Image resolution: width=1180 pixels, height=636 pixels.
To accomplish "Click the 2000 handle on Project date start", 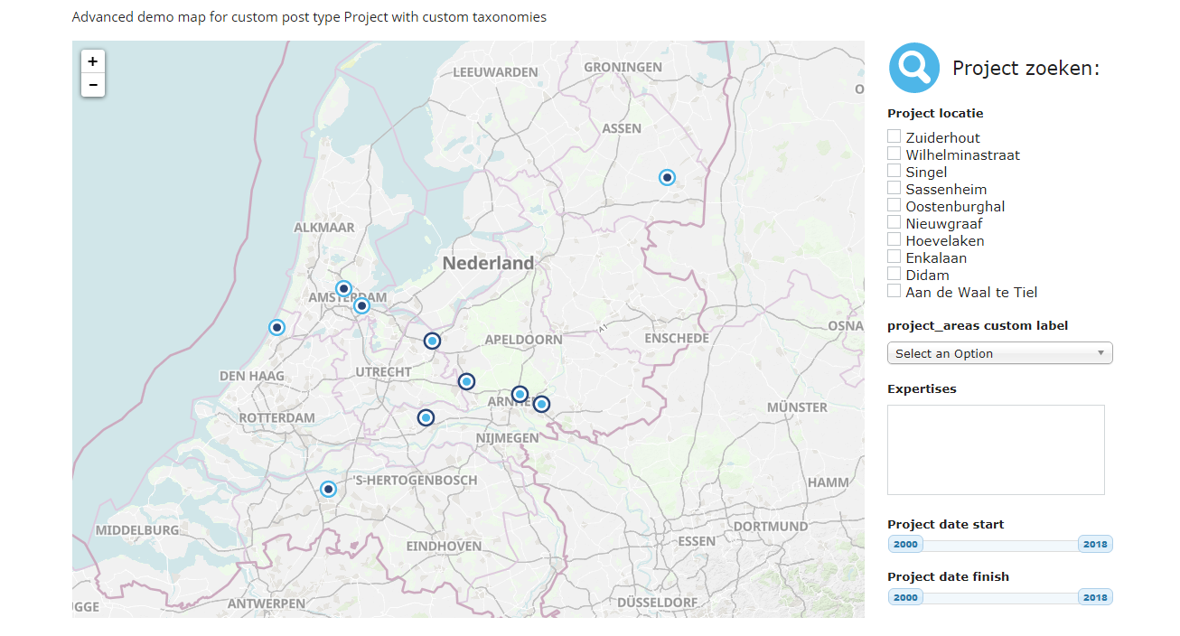I will point(905,544).
